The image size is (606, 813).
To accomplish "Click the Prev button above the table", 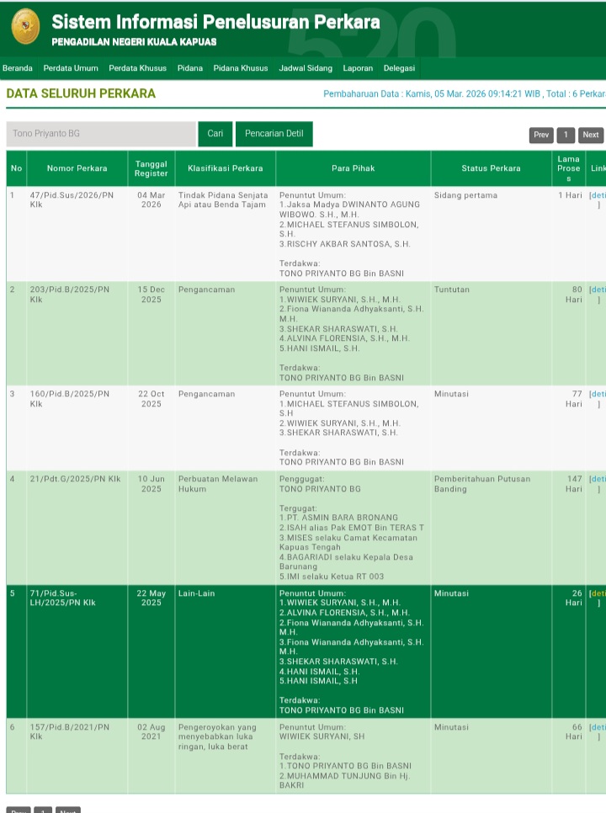I will click(541, 135).
